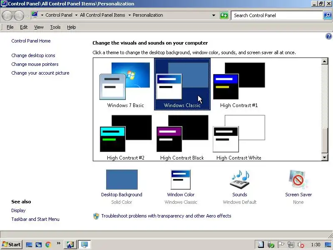Open the Edit menu
Viewport: 333px width, 250px height.
tap(24, 27)
